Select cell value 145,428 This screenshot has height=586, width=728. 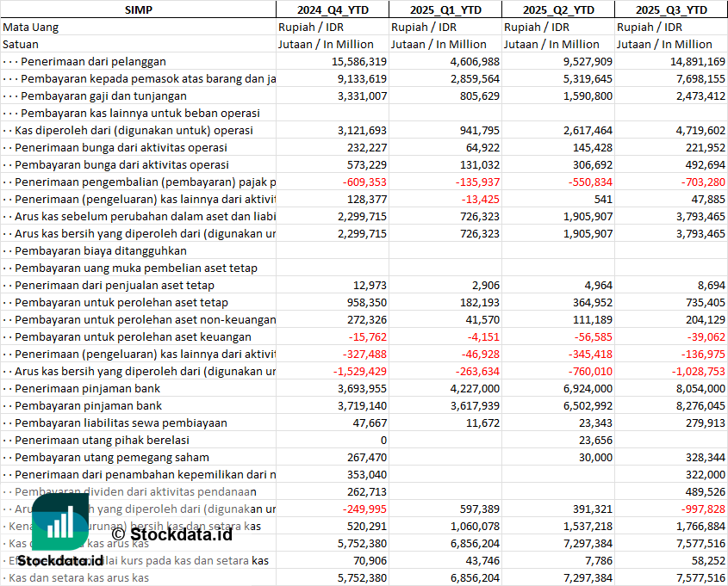pos(593,147)
